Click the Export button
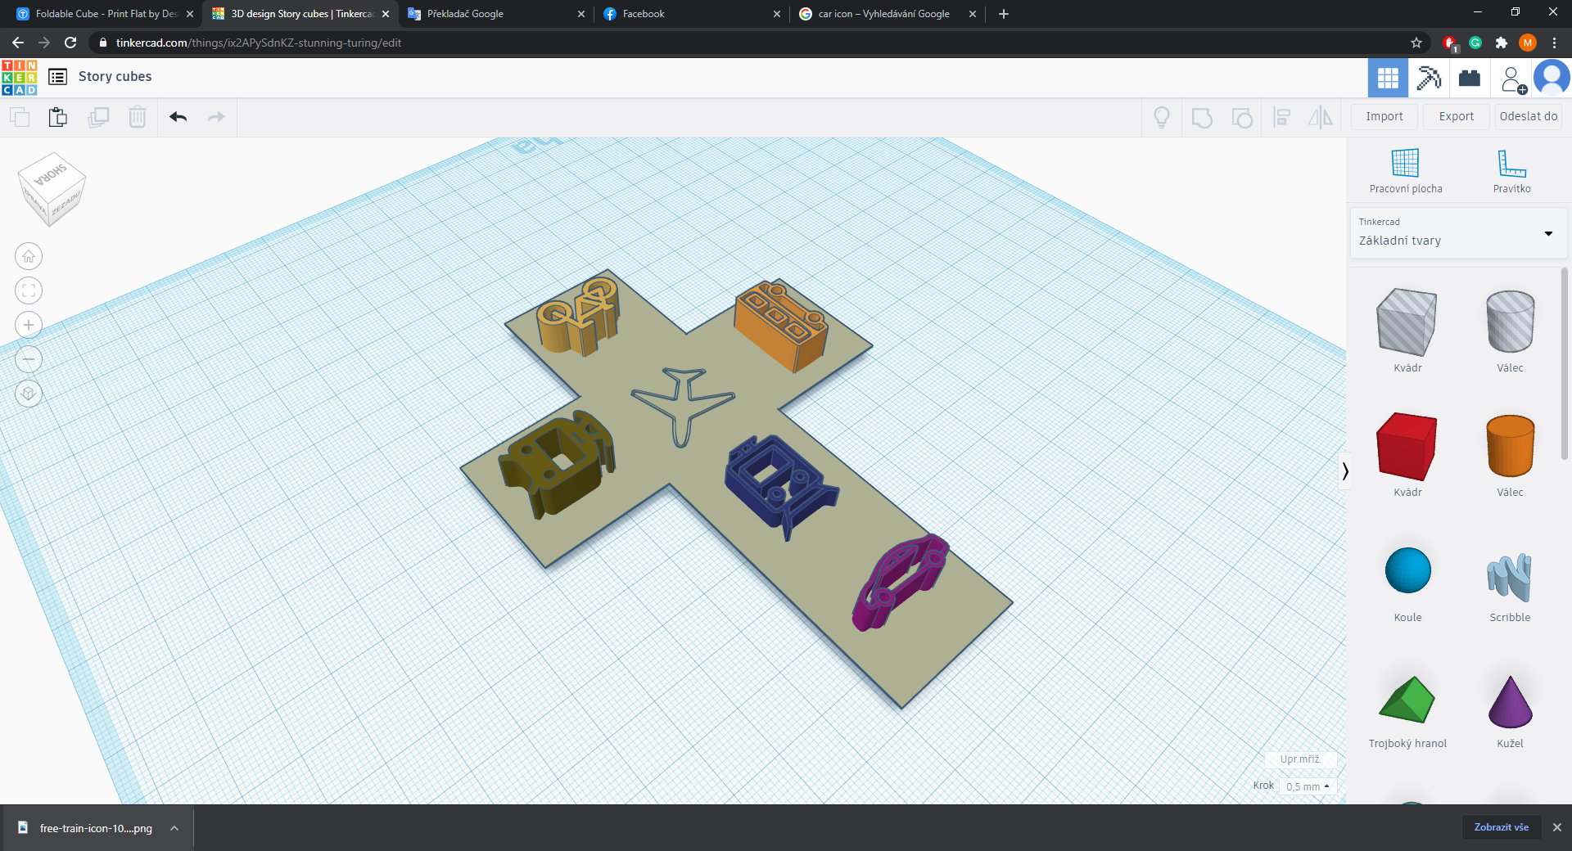The image size is (1572, 851). (x=1456, y=116)
